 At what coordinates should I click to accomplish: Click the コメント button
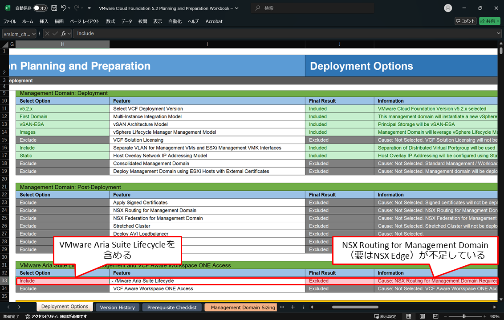click(x=465, y=21)
